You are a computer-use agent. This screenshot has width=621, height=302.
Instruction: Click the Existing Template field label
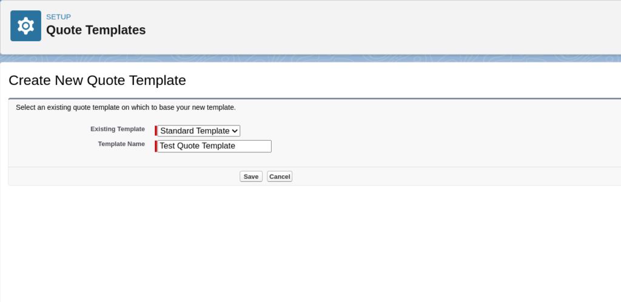pos(118,129)
